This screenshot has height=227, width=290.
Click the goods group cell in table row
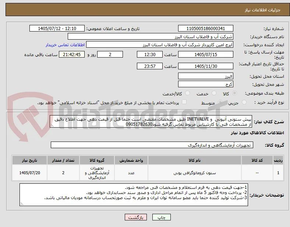97,173
